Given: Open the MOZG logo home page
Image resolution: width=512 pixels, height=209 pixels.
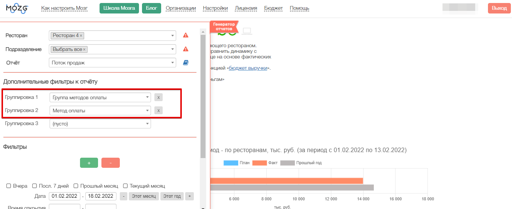Looking at the screenshot, I should (x=17, y=9).
